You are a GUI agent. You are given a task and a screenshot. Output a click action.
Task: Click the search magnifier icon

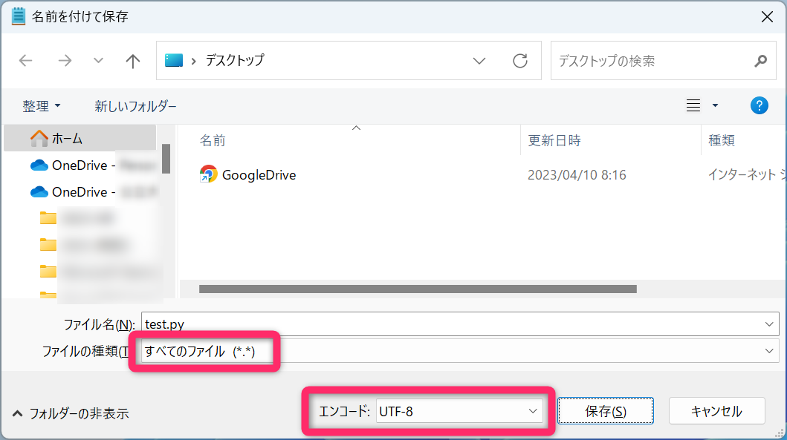coord(760,61)
